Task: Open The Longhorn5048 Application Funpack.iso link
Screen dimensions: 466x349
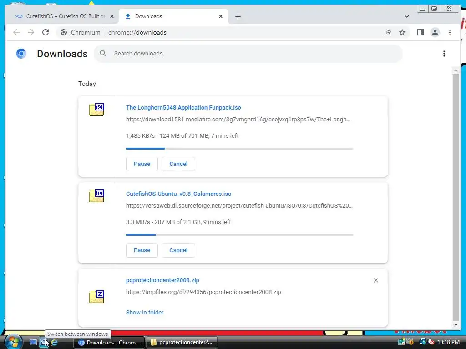Action: point(183,107)
